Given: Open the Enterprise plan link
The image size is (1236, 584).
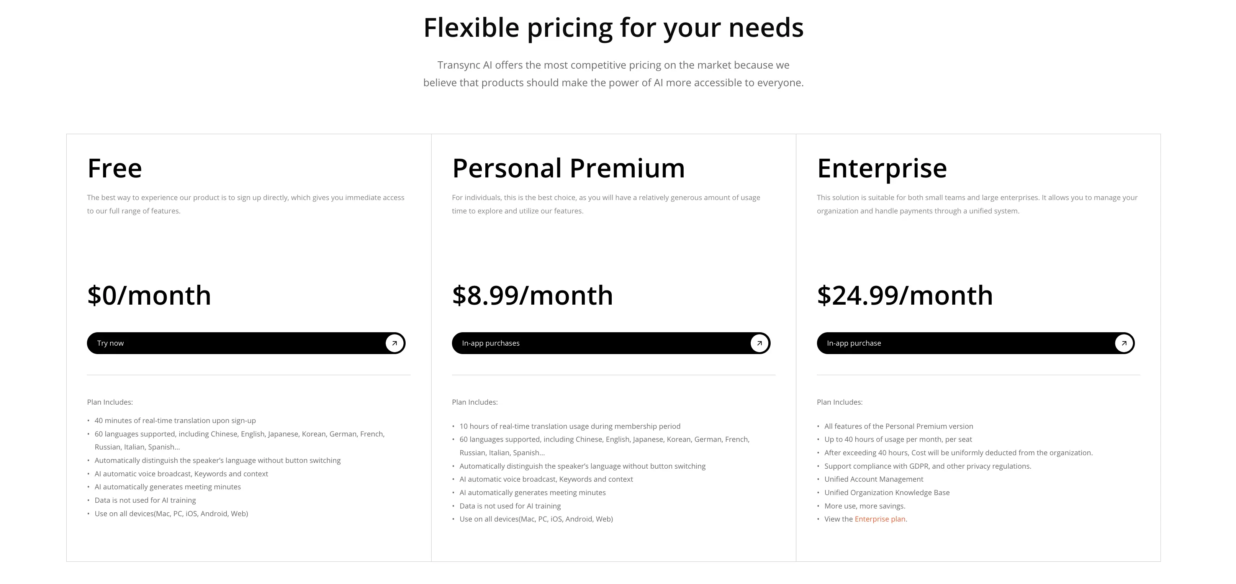Looking at the screenshot, I should coord(880,519).
